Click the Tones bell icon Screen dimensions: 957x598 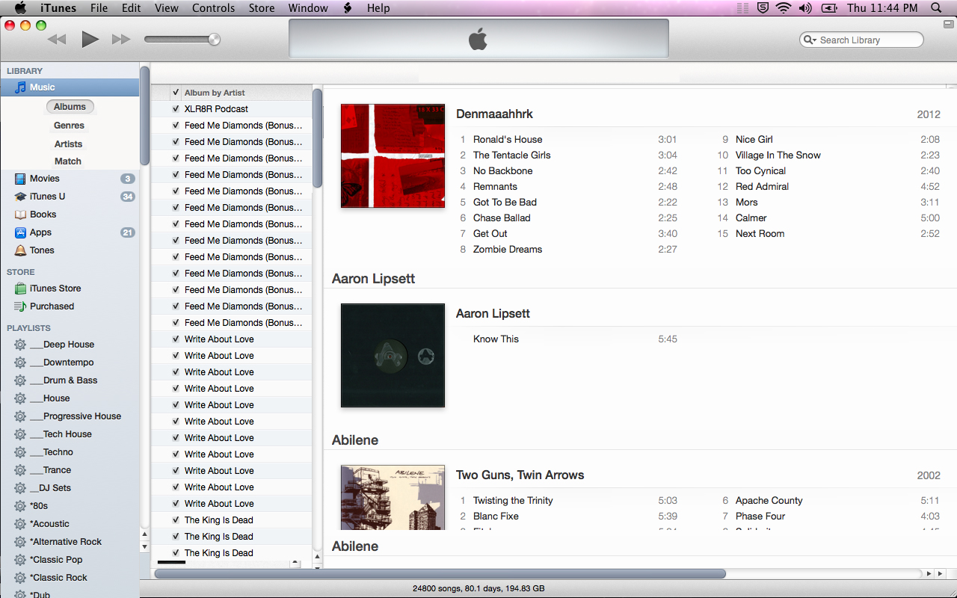[20, 250]
